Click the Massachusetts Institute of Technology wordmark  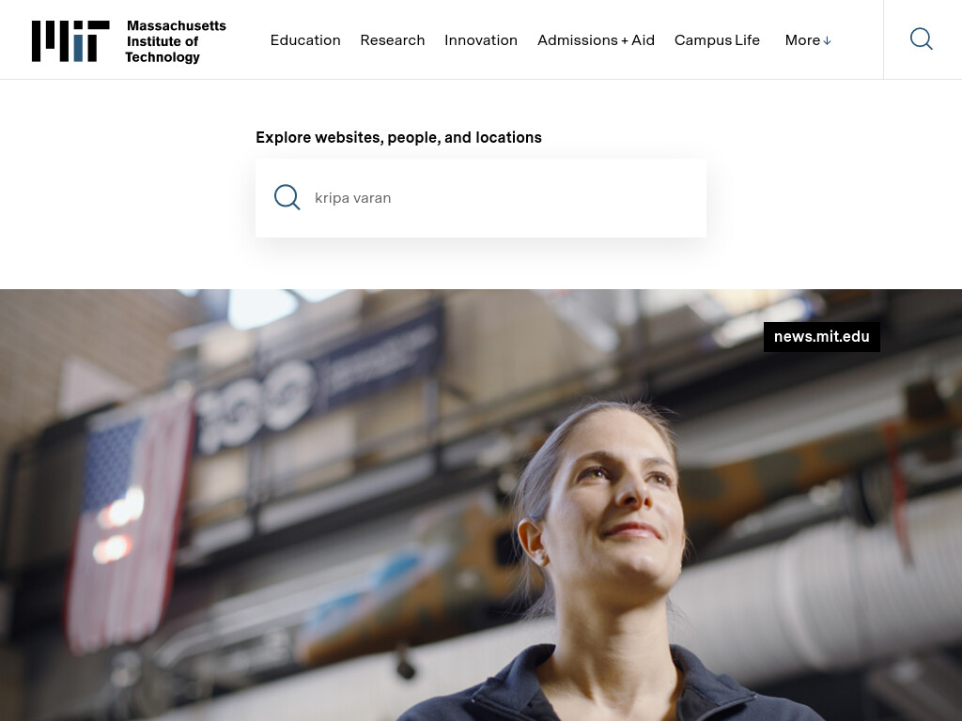(176, 41)
